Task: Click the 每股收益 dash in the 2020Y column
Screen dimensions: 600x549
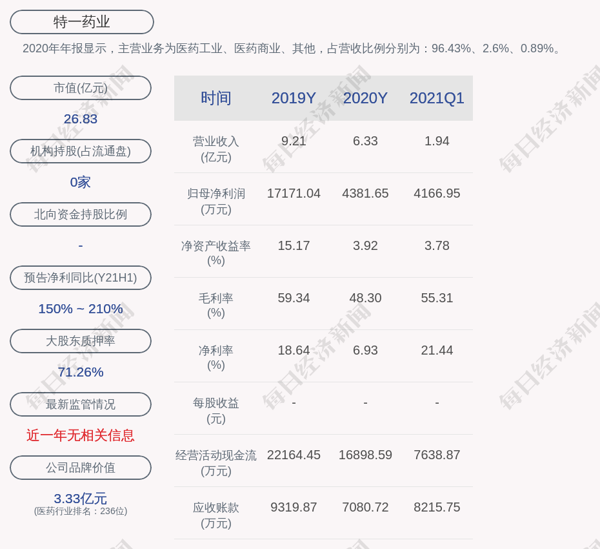Action: coord(365,402)
